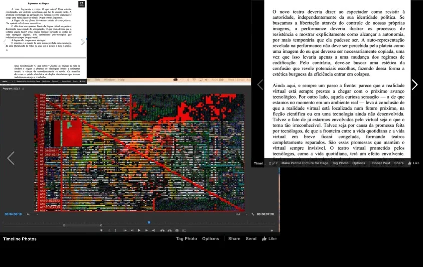423x267 pixels.
Task: Click Timeline Photos album link
Action: [20, 239]
